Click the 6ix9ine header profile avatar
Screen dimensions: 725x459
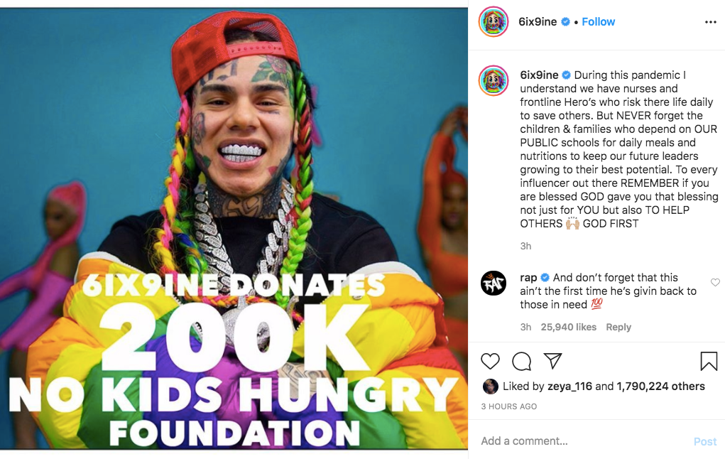click(494, 22)
